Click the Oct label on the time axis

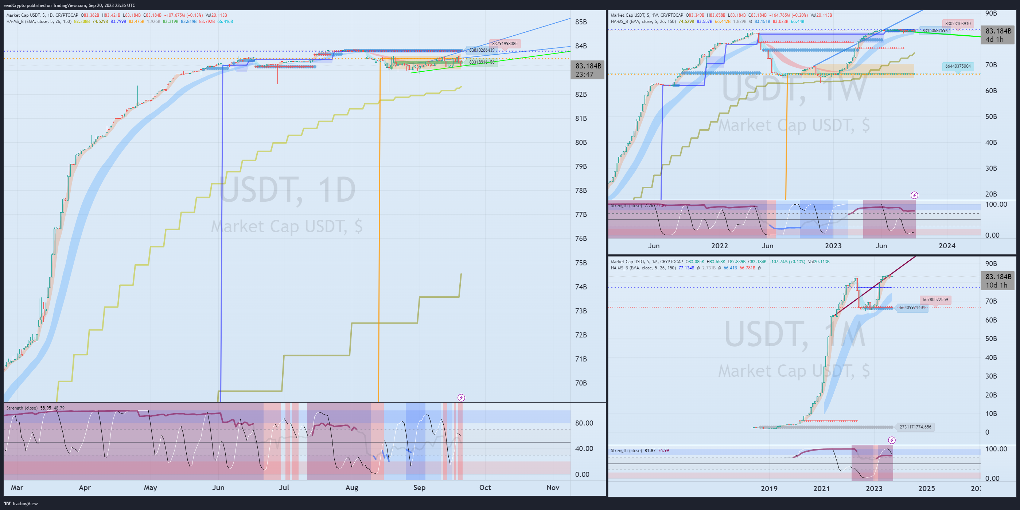485,487
